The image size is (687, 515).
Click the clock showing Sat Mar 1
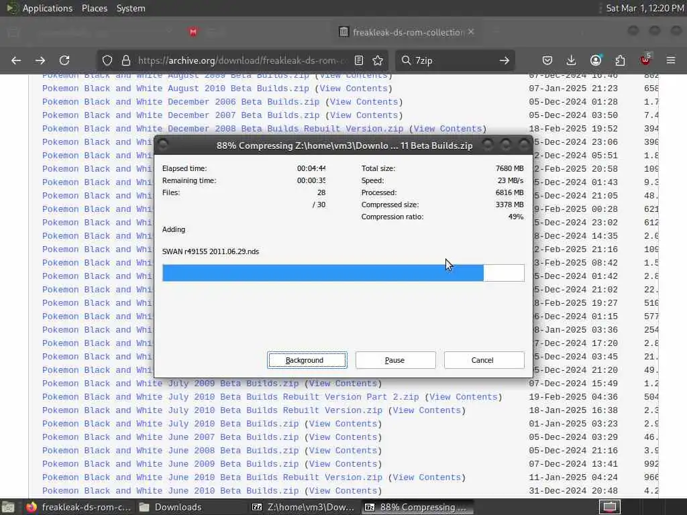645,8
